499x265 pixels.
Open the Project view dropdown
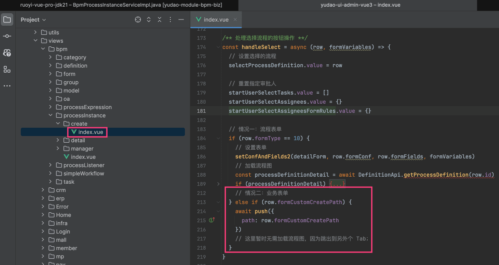33,19
